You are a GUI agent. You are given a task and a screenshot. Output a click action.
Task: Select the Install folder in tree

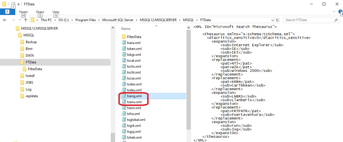pos(30,76)
